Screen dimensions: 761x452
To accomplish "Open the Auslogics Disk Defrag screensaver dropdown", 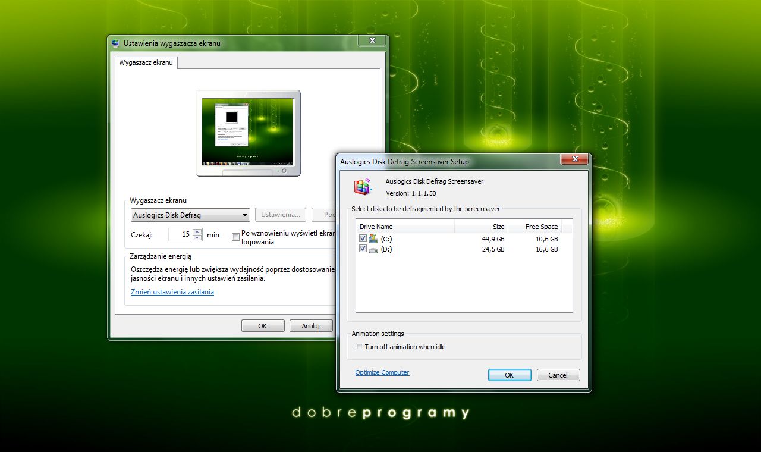I will [190, 215].
